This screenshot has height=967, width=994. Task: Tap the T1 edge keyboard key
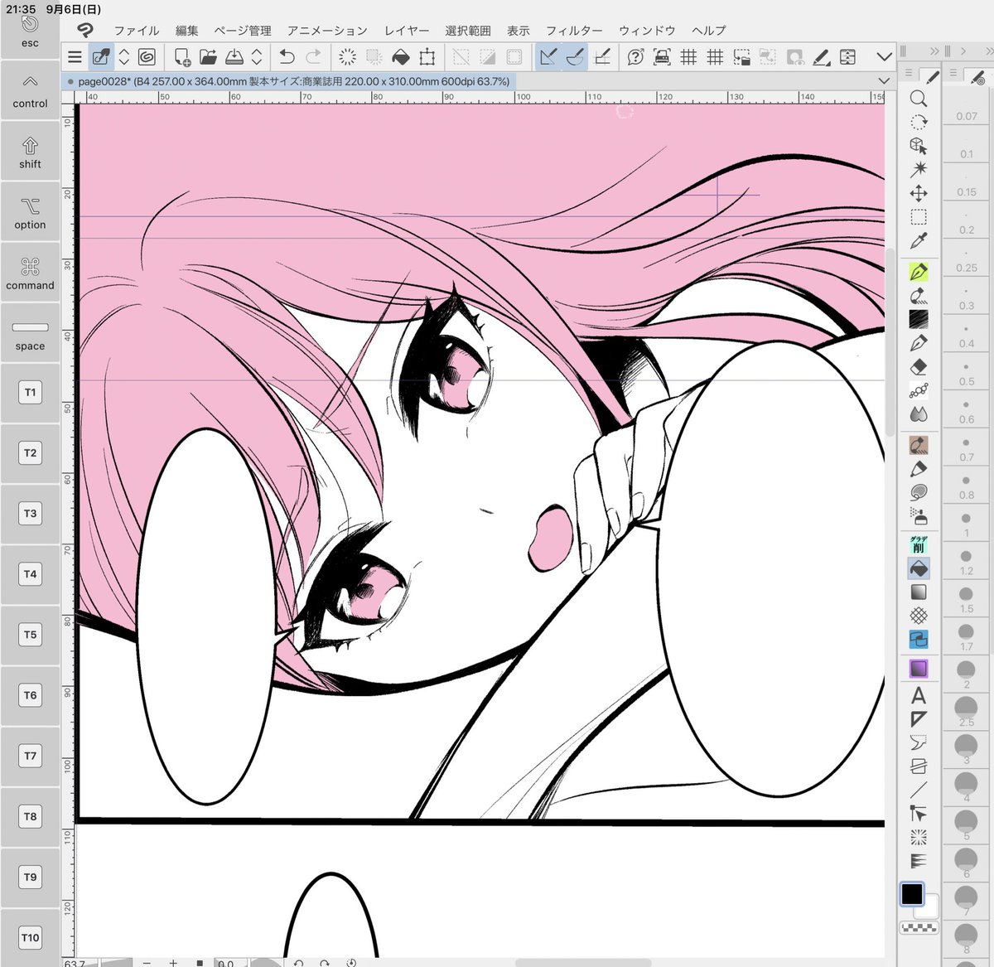point(30,392)
